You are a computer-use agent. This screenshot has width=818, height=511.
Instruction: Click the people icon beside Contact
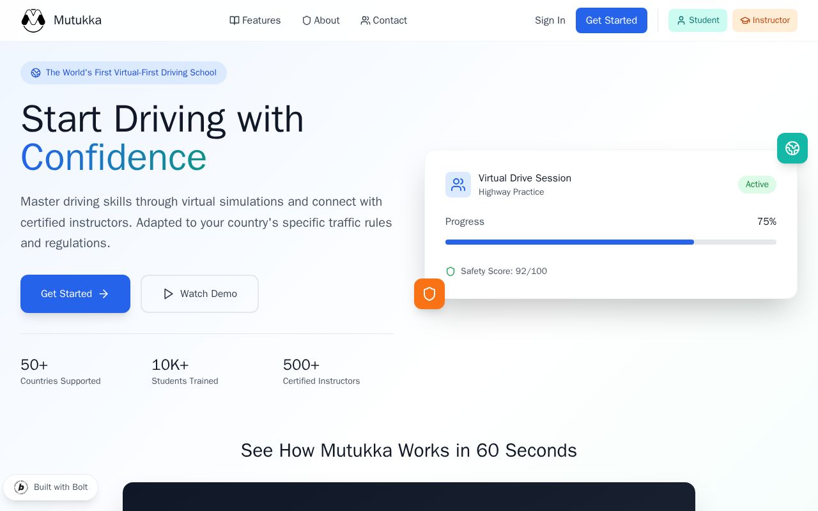tap(366, 20)
